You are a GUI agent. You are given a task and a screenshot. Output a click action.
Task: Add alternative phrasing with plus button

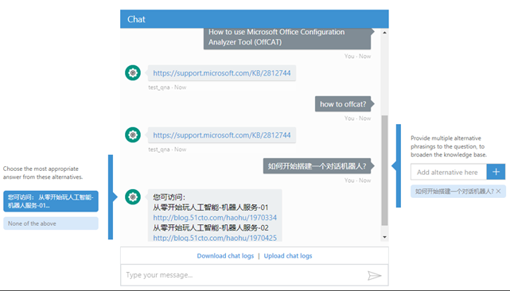496,172
